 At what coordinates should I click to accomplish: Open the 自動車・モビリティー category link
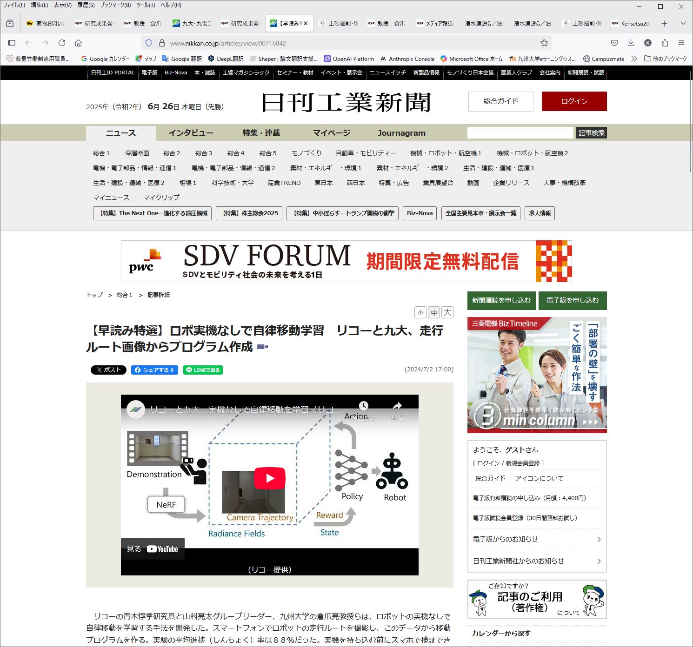pyautogui.click(x=366, y=153)
